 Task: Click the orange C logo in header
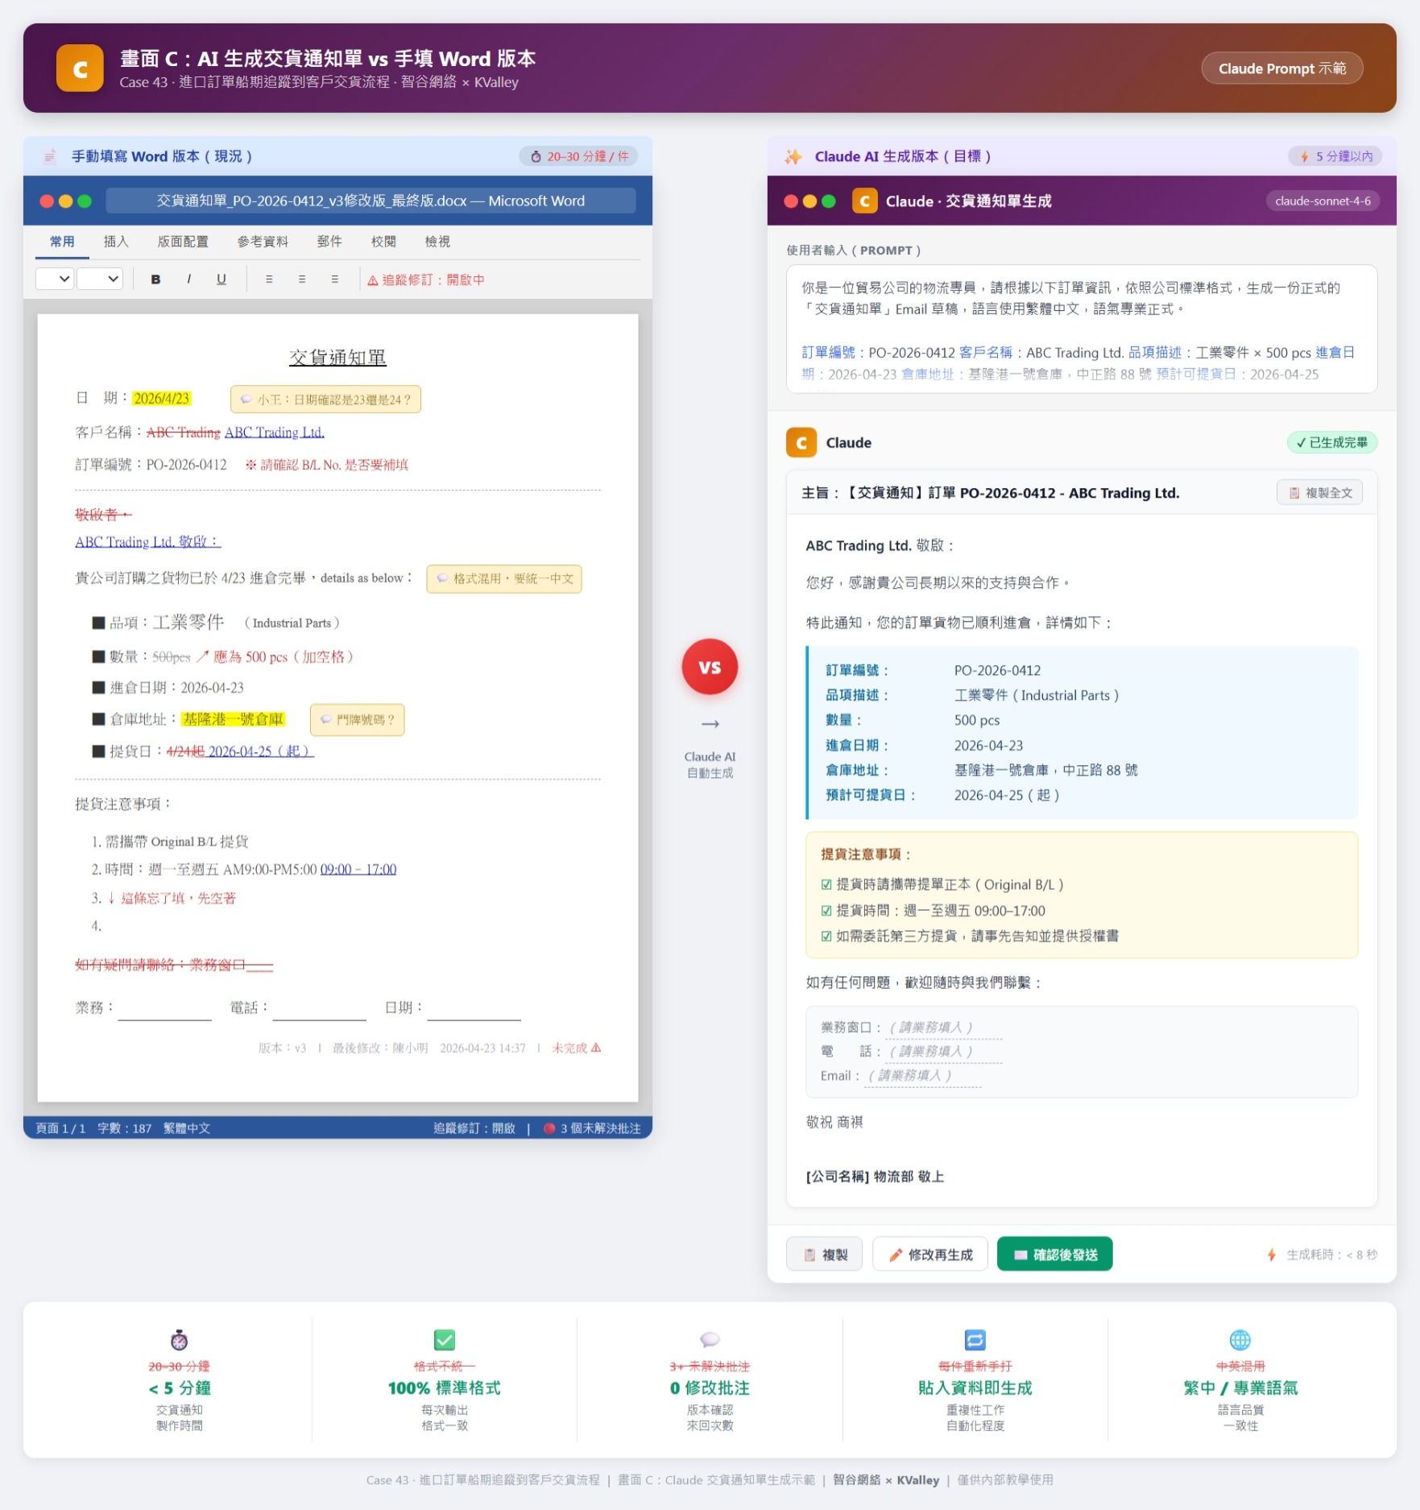point(80,68)
